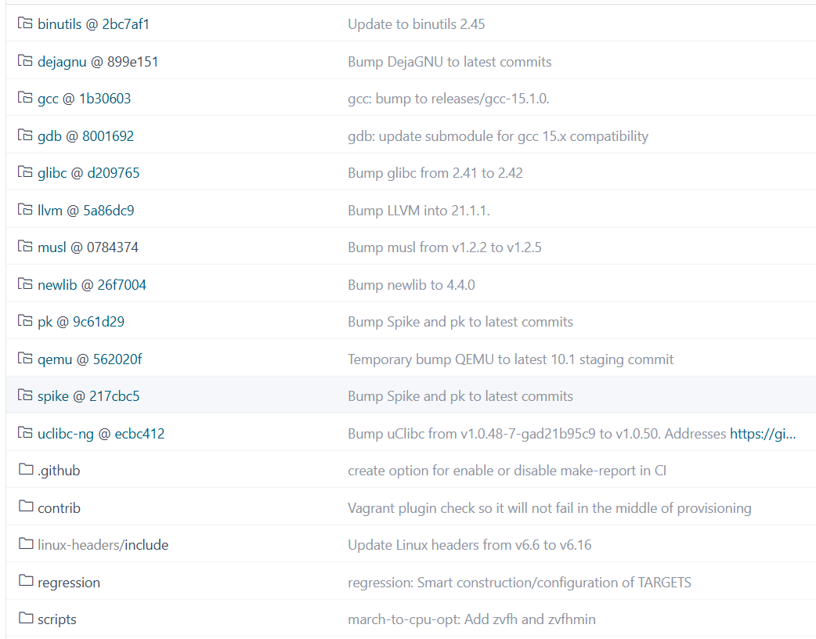
Task: Click the contrib folder icon
Action: (26, 507)
